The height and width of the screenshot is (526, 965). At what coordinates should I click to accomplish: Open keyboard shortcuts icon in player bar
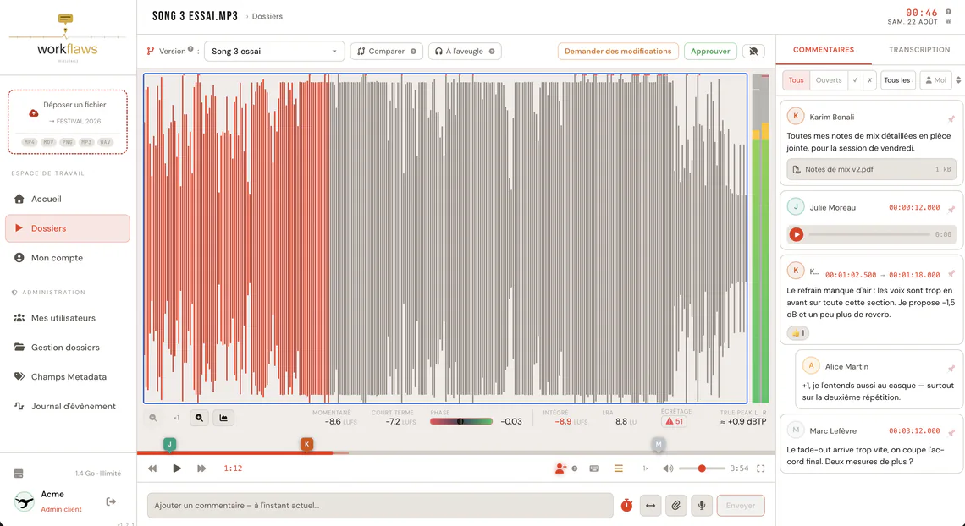[594, 468]
